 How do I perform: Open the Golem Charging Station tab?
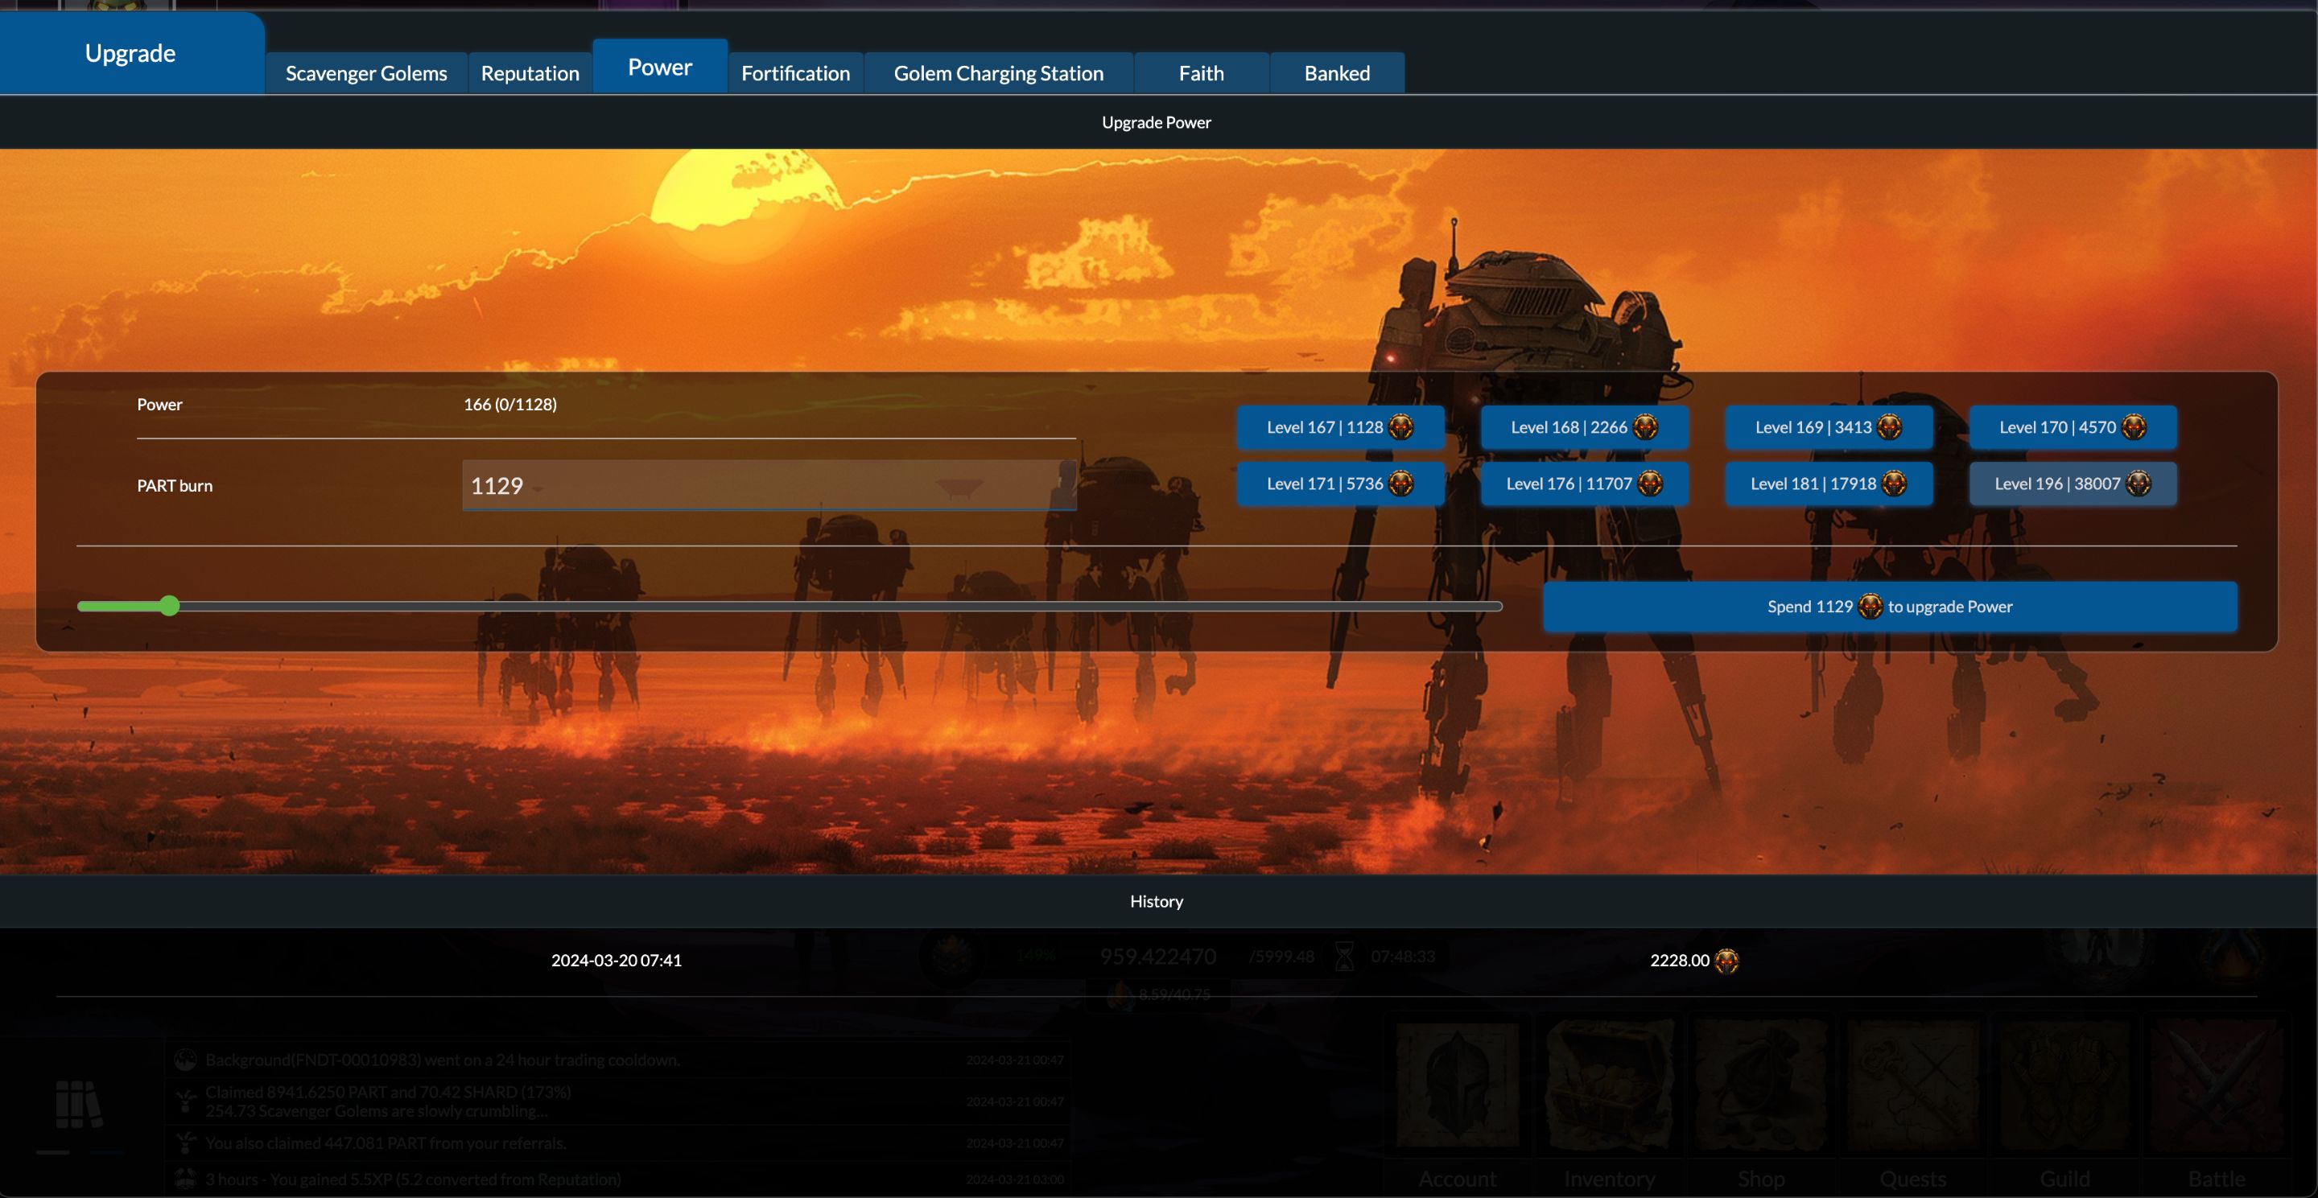pos(999,73)
